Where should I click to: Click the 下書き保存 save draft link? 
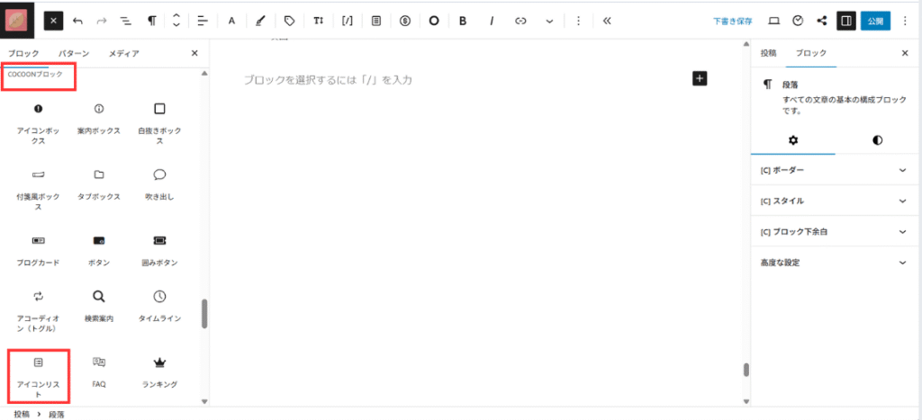[x=733, y=22]
